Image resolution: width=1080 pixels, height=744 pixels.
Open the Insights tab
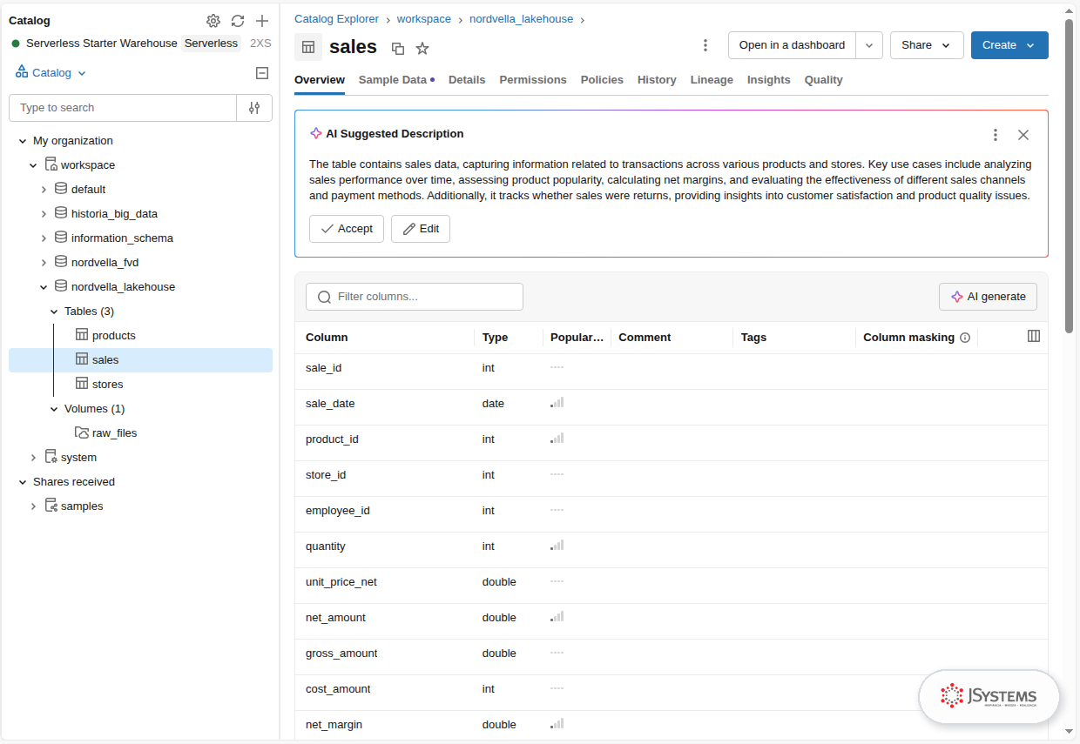pyautogui.click(x=769, y=79)
